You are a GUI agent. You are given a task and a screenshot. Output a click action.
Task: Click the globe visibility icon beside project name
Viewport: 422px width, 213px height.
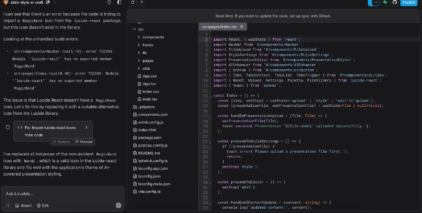[x=48, y=3]
